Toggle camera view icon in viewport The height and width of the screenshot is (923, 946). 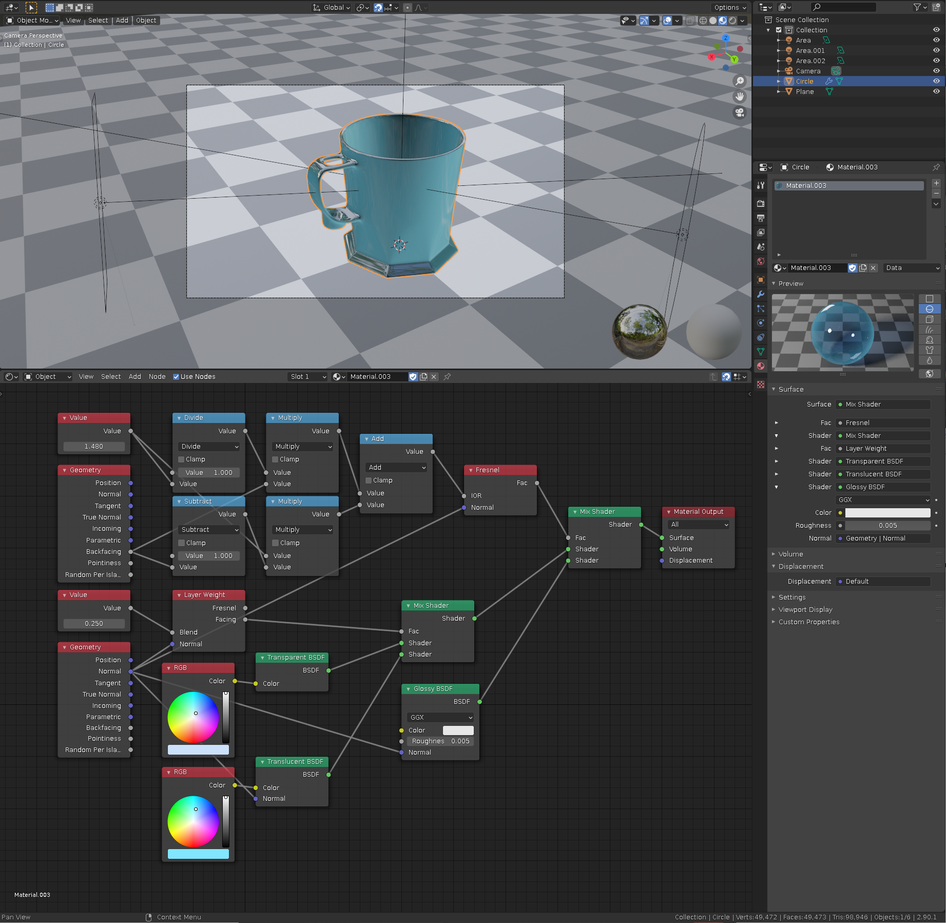click(x=740, y=112)
